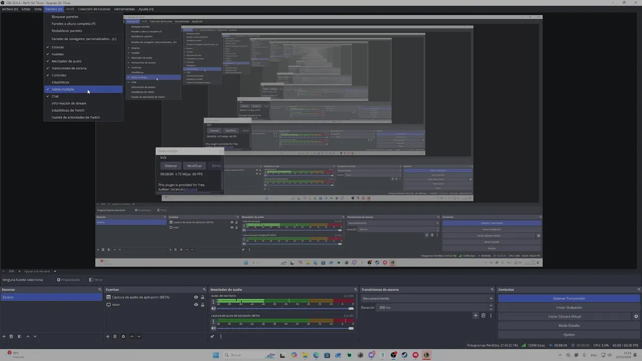This screenshot has width=642, height=361.
Task: Open advanced audio properties gears in mixer
Action: click(x=213, y=336)
